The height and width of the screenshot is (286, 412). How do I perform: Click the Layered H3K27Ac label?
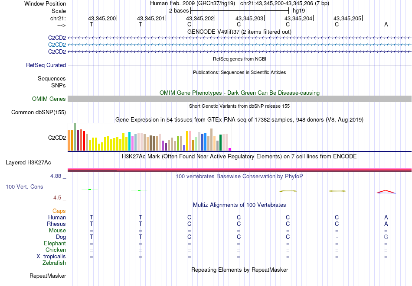click(x=28, y=163)
